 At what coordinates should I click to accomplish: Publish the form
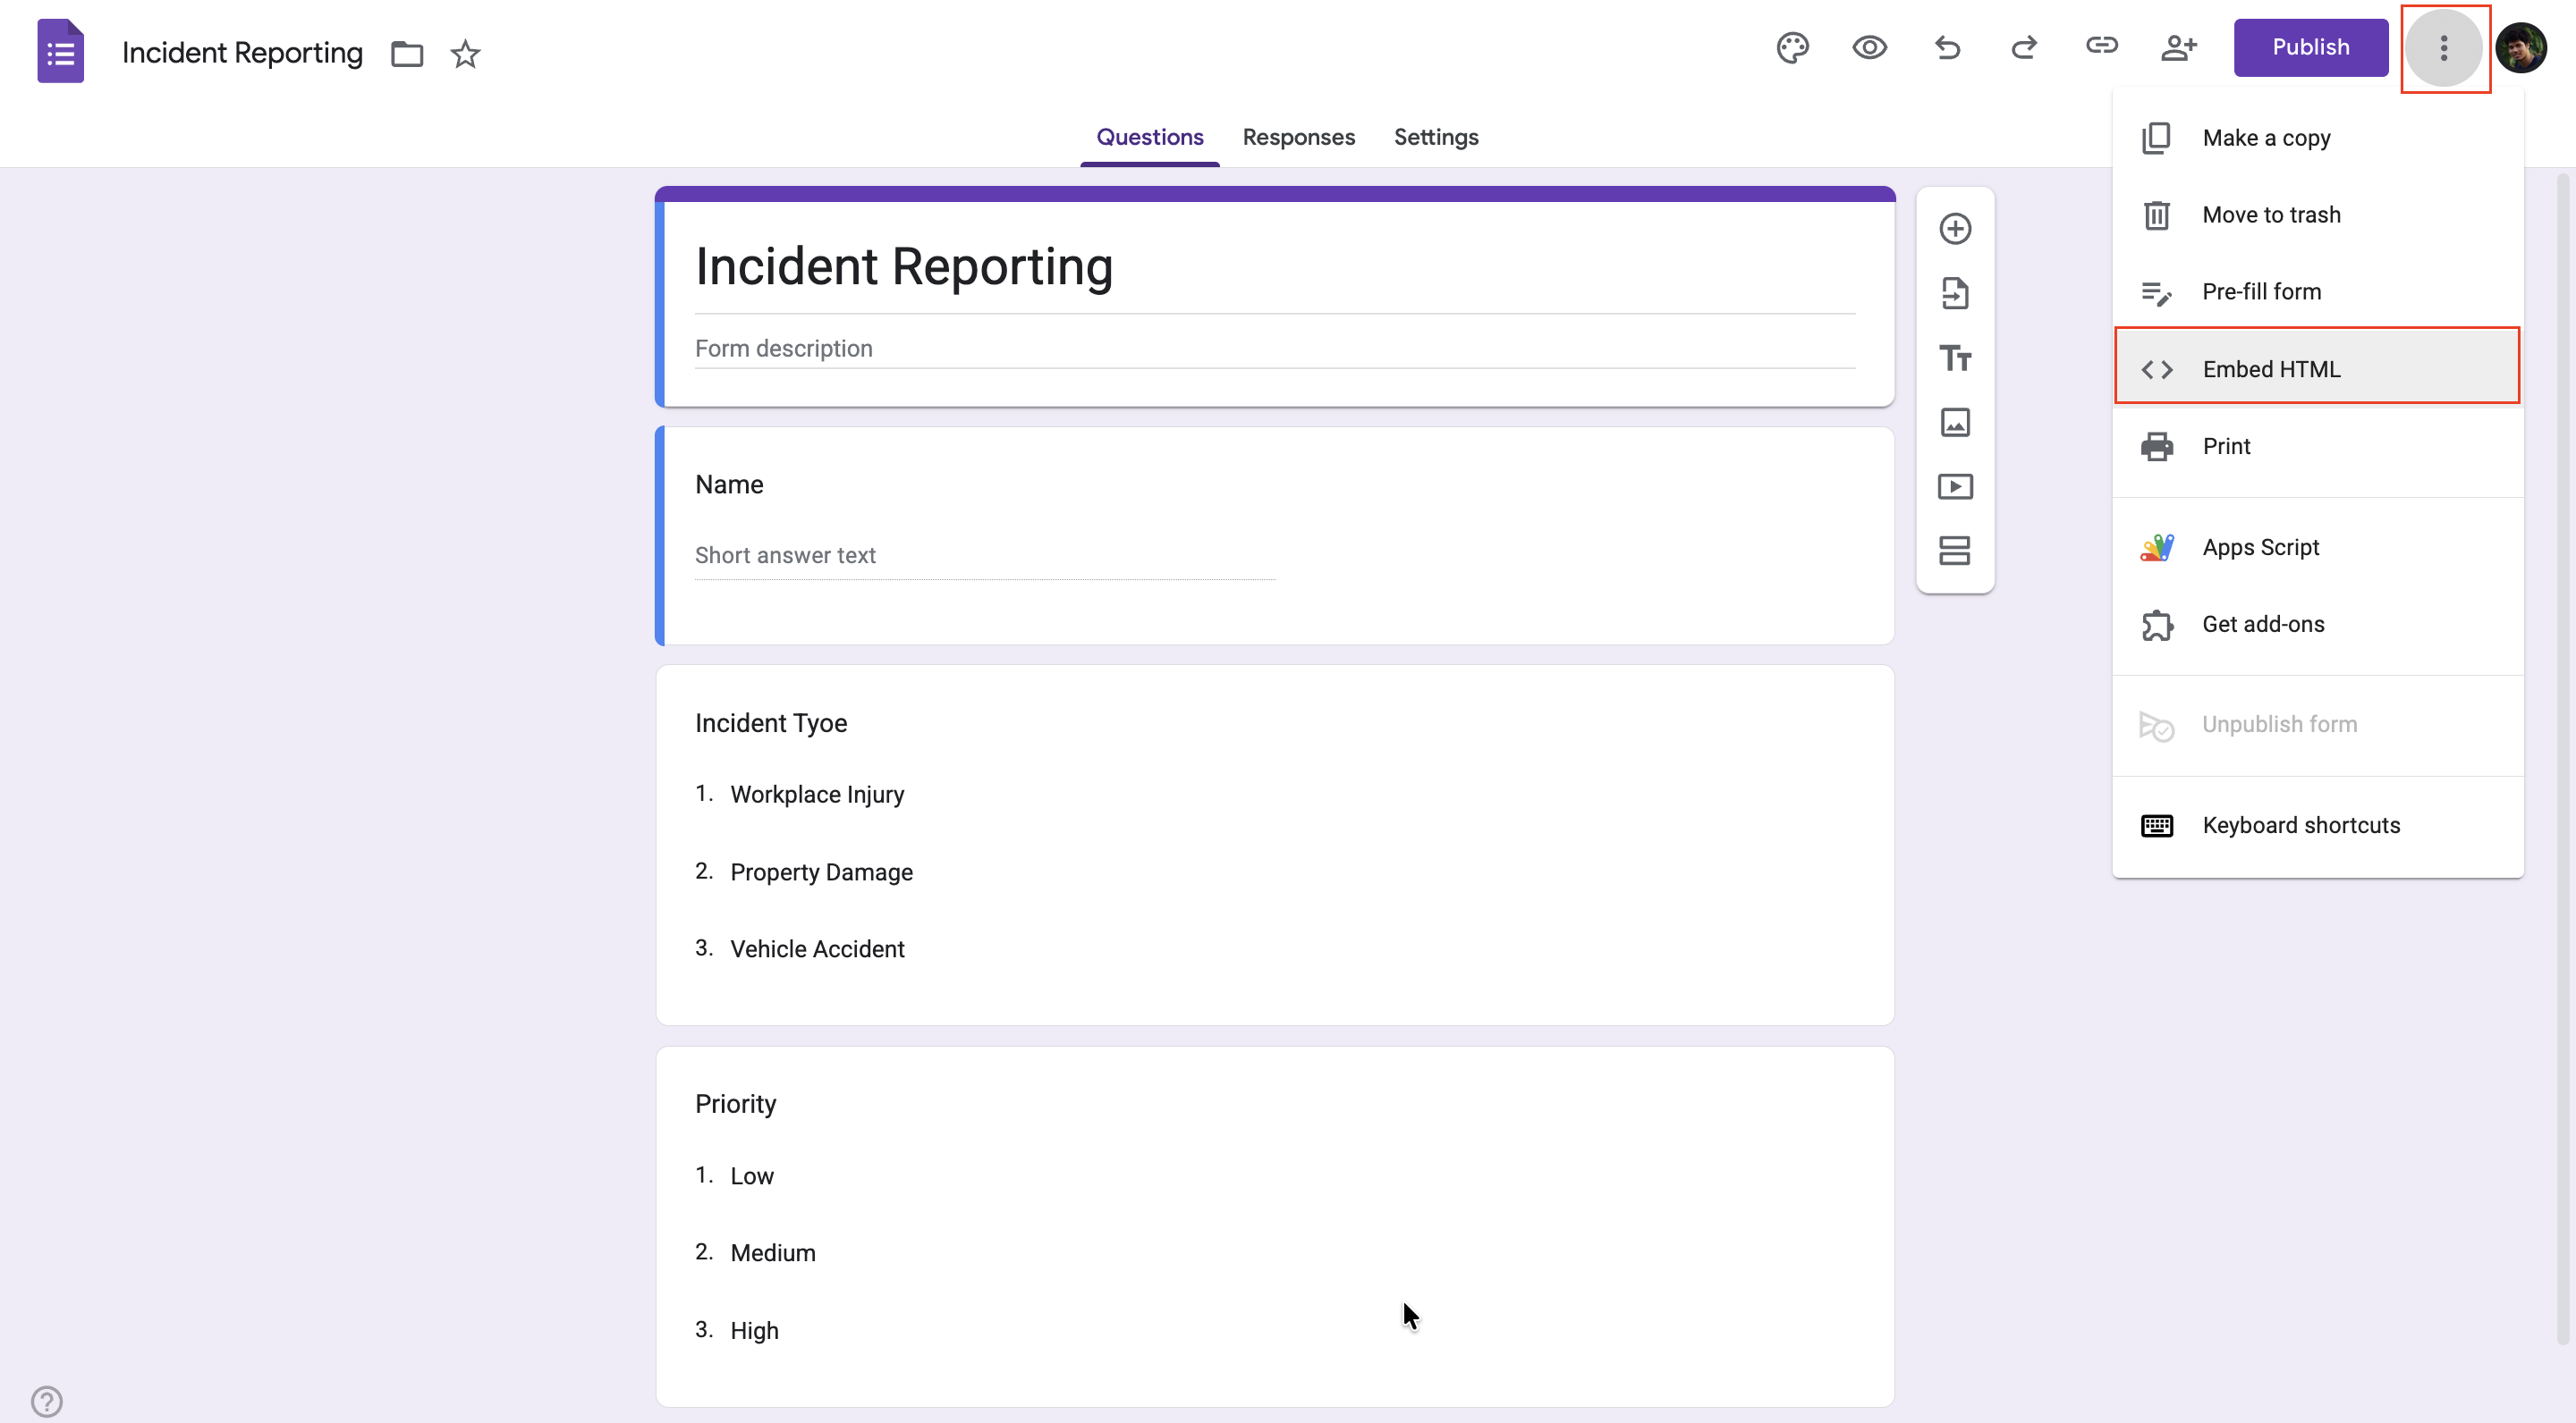click(x=2310, y=47)
